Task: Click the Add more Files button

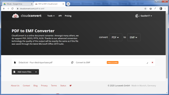Action: tap(25, 72)
